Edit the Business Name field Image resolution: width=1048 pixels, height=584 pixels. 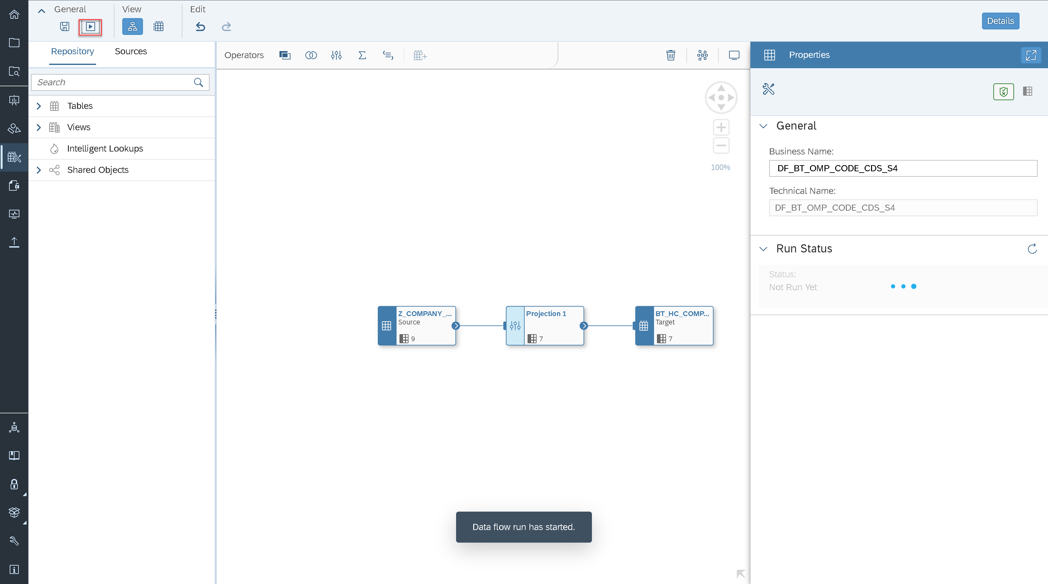coord(903,168)
